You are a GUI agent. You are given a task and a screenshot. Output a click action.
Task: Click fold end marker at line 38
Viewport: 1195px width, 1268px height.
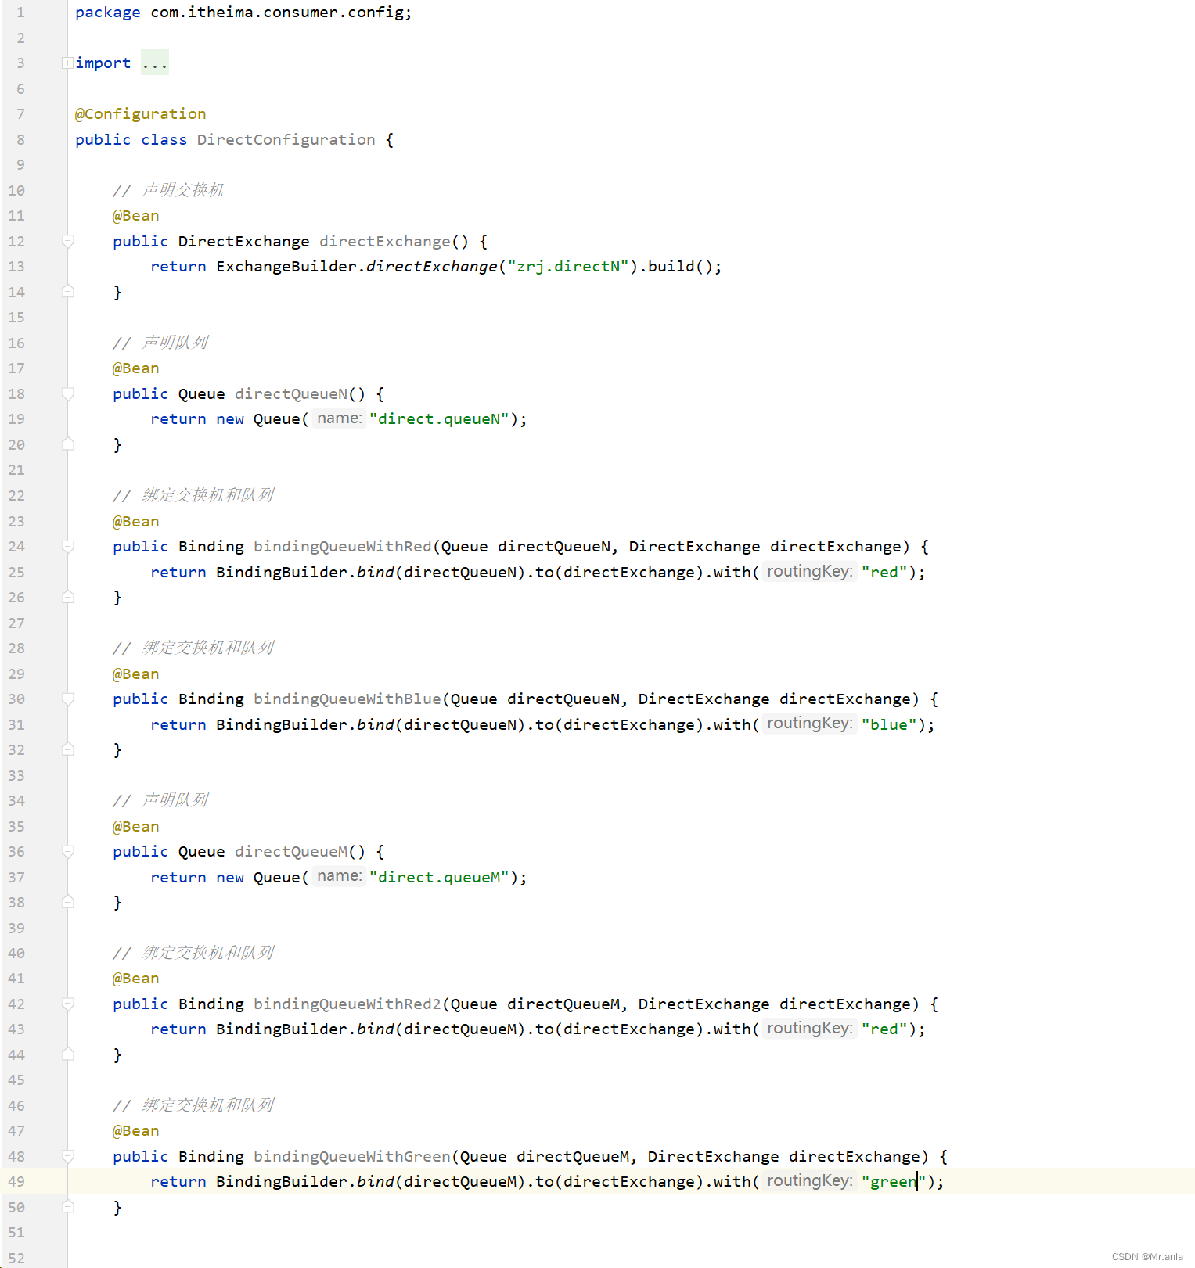[x=68, y=902]
